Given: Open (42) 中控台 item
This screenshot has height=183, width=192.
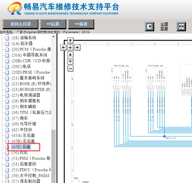Looking at the screenshot, I should point(22,130).
